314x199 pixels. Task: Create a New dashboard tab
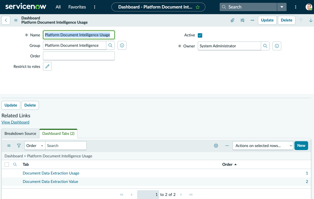[x=301, y=146]
